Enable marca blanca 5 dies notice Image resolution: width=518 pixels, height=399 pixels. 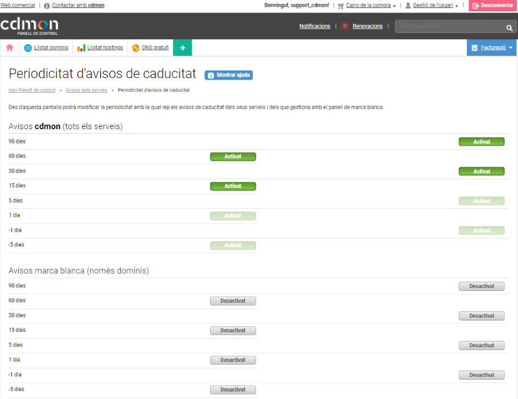click(482, 345)
